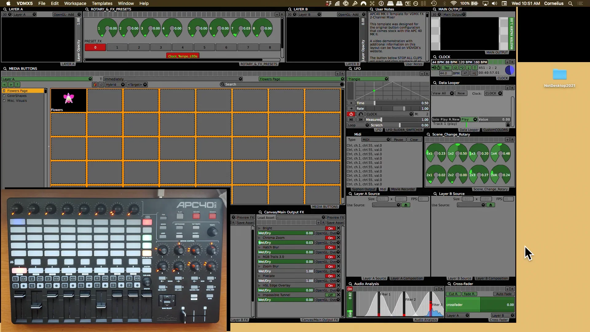Enable Impossible Tunnel effect Off button
This screenshot has width=590, height=332.
[x=330, y=295]
